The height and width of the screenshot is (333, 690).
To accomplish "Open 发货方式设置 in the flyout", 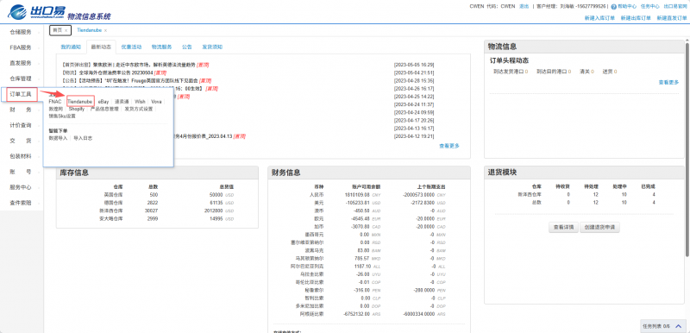I will pos(138,109).
